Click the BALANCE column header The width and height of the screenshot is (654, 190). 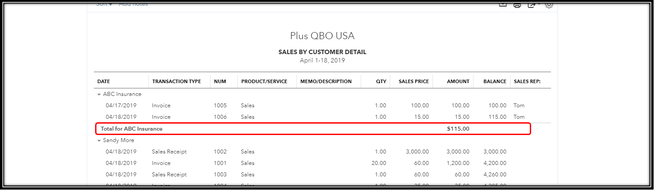(x=495, y=81)
